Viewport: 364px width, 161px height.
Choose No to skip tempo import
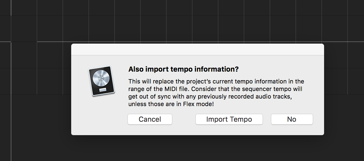pos(292,119)
